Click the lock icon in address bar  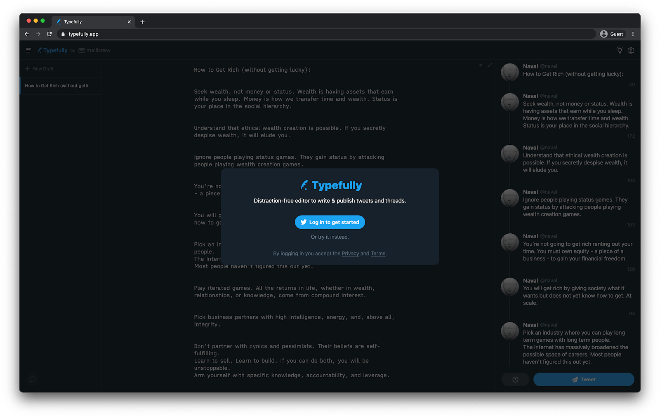coord(63,34)
